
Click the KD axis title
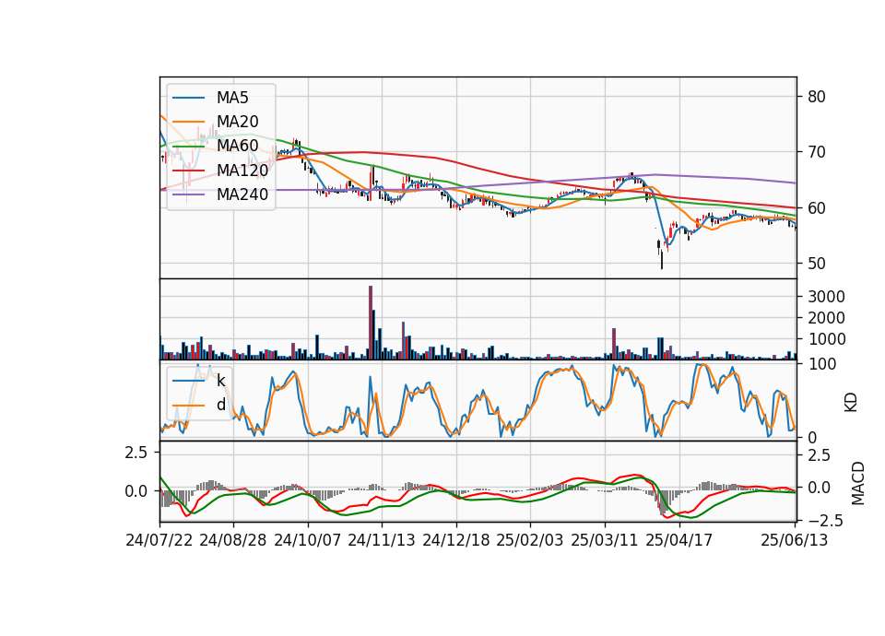click(x=851, y=403)
